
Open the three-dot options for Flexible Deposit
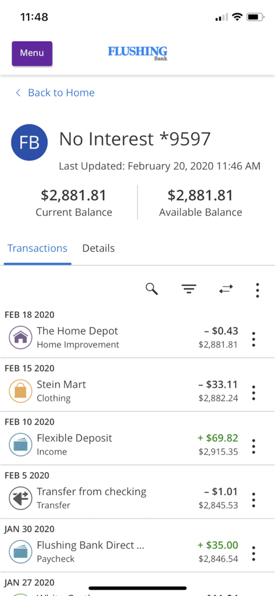pos(254,446)
